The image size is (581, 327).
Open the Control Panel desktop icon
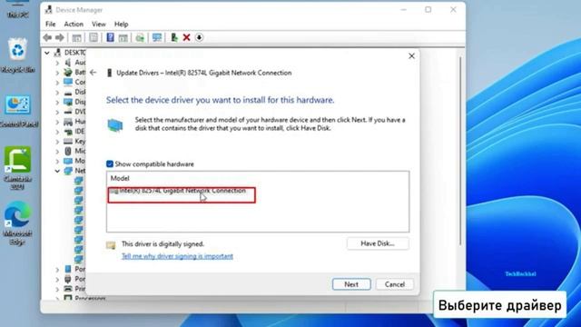point(18,111)
